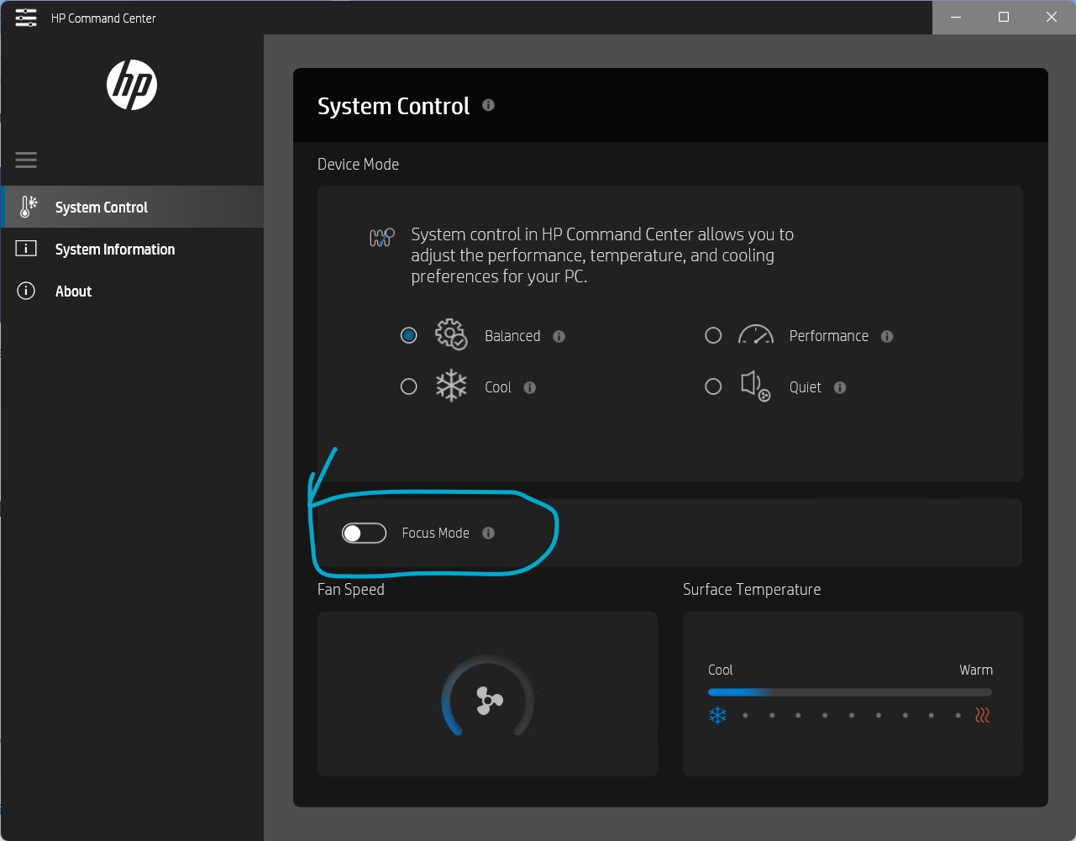Screen dimensions: 1076x841
Task: Open System Information
Action: pos(114,249)
